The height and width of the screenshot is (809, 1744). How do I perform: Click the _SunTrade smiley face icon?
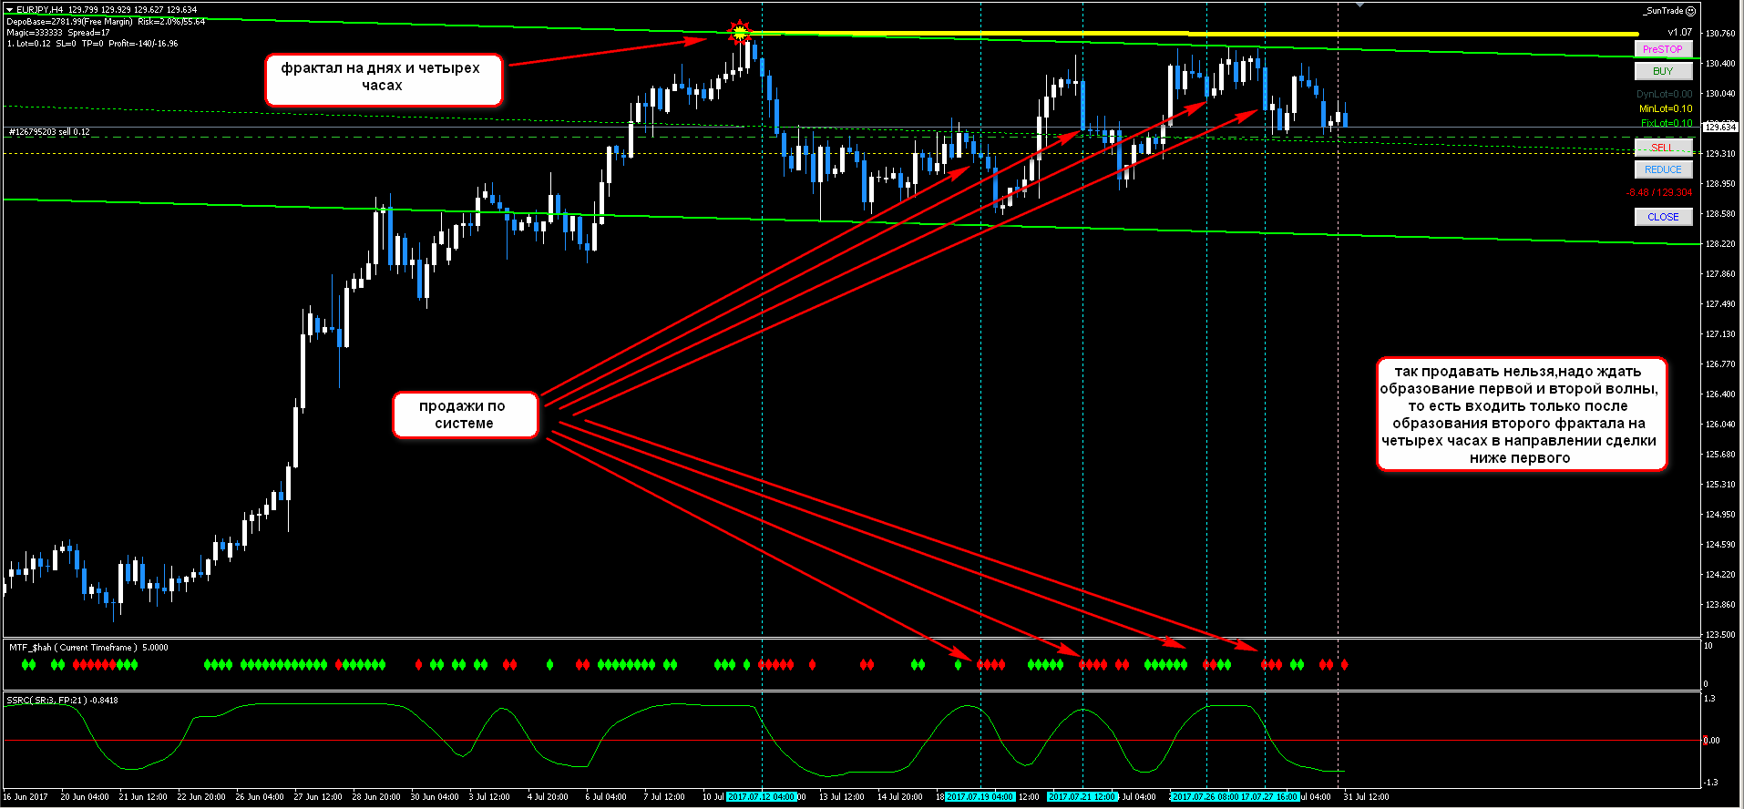[1690, 11]
